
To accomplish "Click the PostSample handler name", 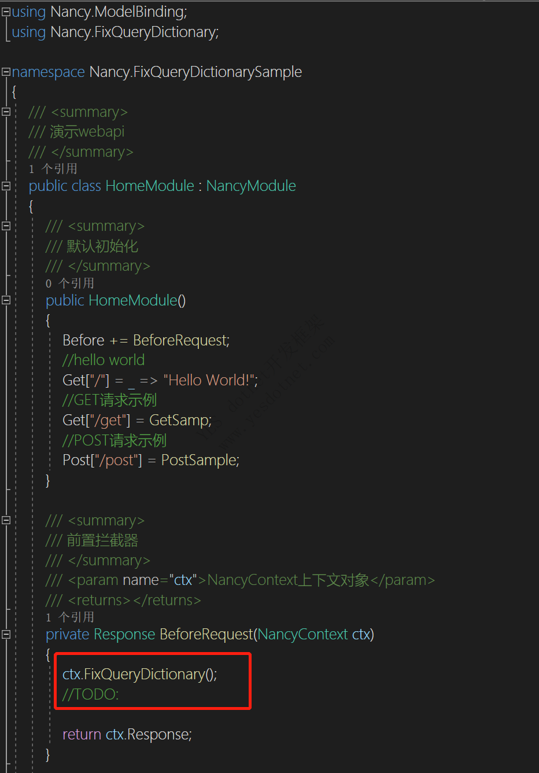I will tap(199, 460).
